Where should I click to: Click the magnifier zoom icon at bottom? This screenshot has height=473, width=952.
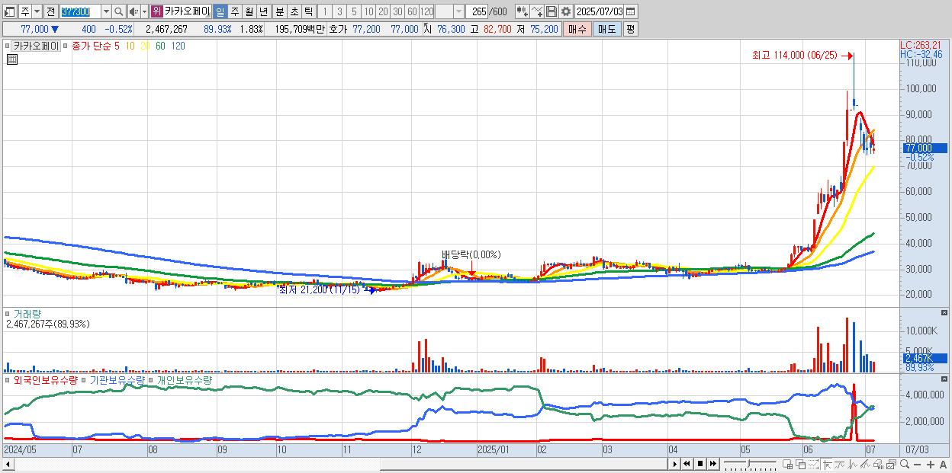point(905,464)
